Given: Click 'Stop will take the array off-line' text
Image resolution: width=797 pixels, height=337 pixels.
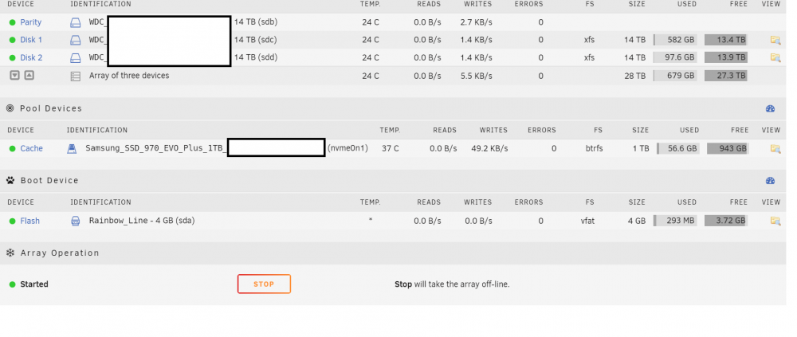Looking at the screenshot, I should pos(453,284).
